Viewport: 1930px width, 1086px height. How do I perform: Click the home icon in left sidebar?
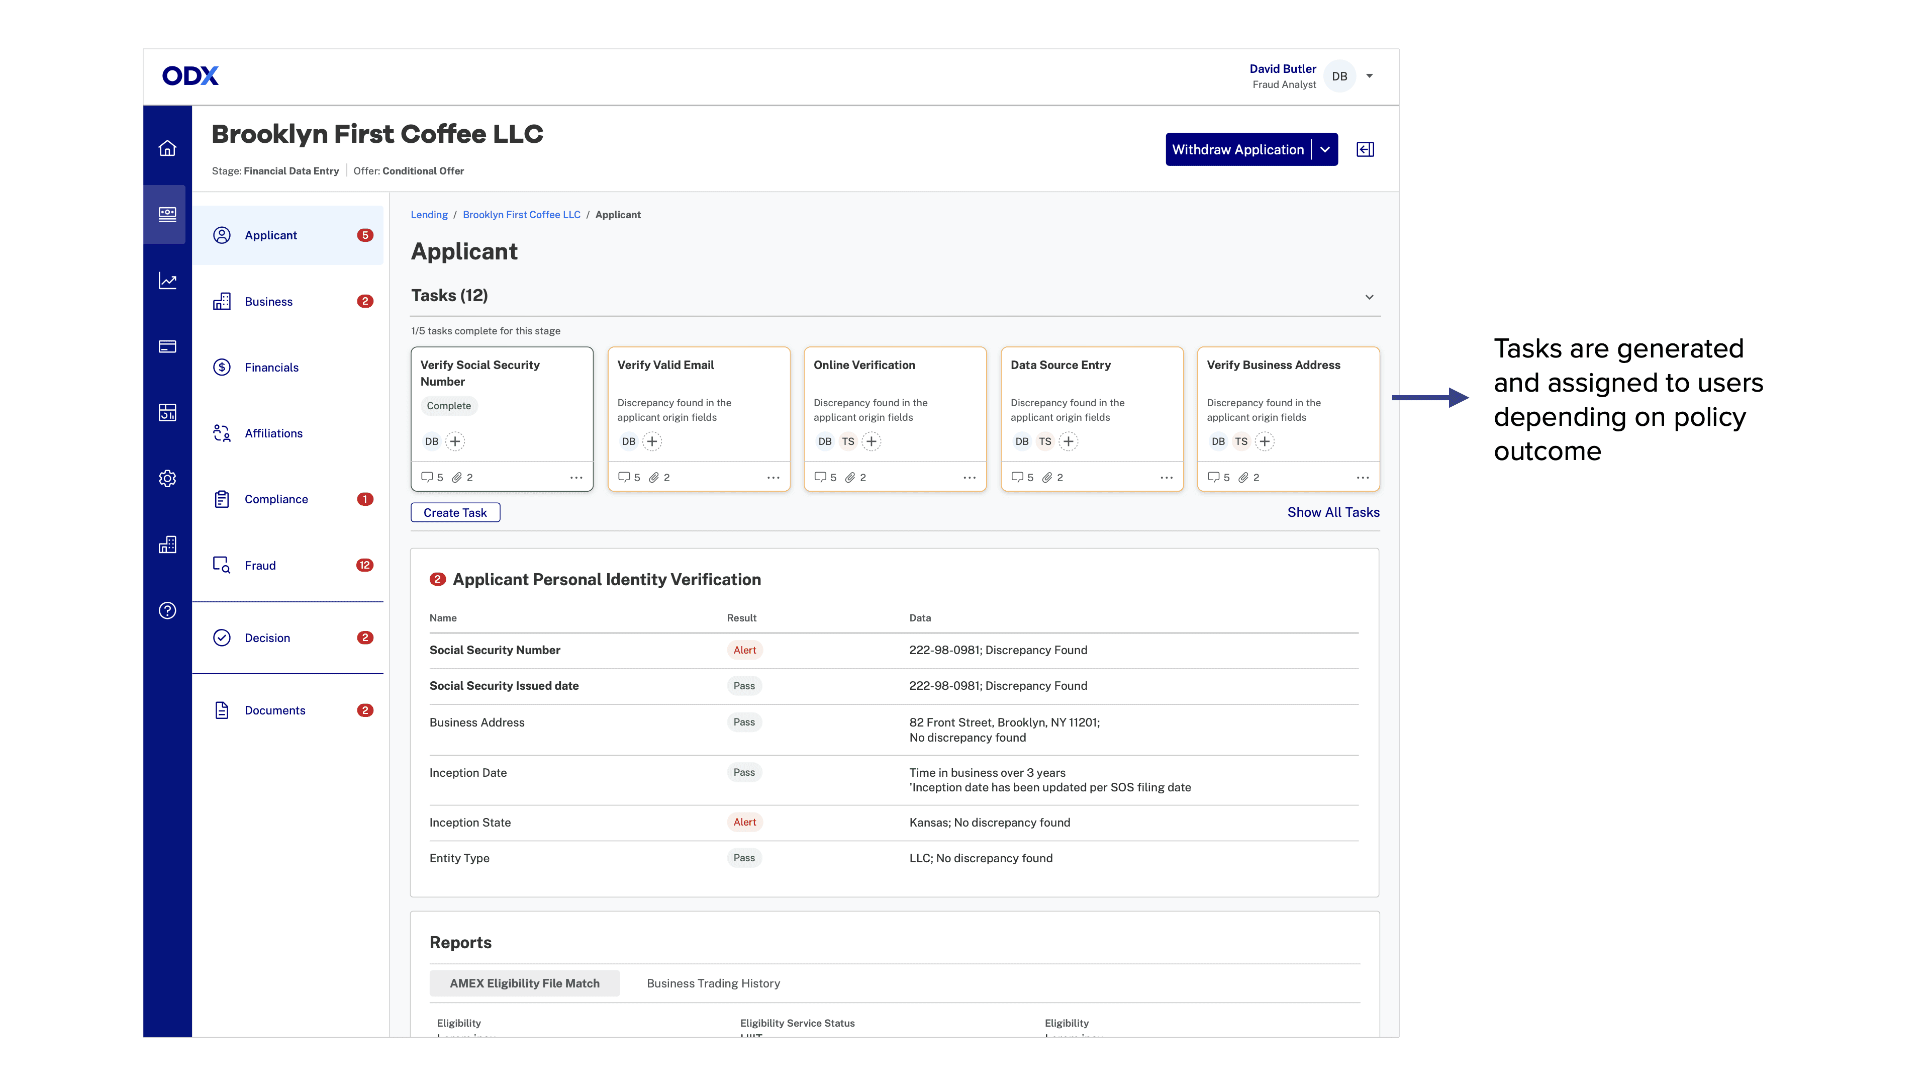click(x=167, y=148)
